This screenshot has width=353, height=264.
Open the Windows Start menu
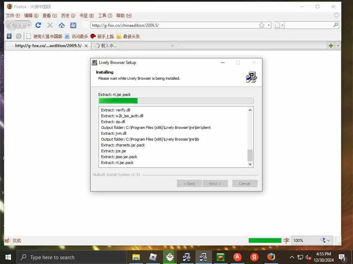pos(8,257)
